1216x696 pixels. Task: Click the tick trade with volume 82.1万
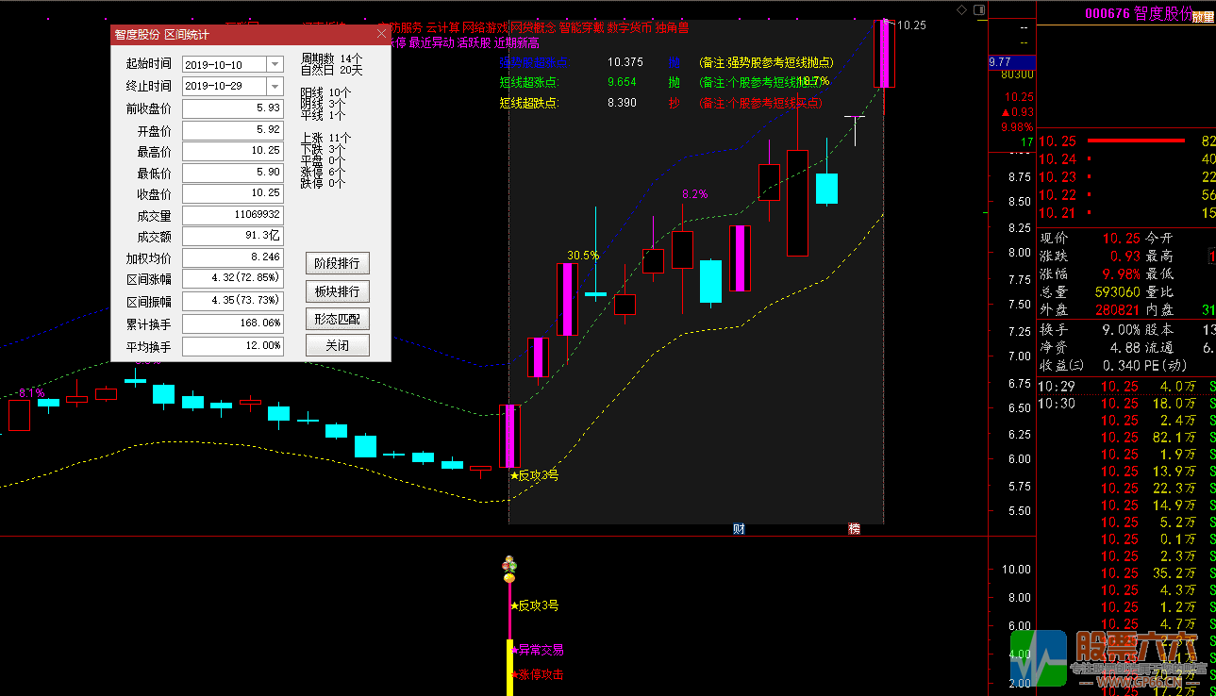(1126, 438)
